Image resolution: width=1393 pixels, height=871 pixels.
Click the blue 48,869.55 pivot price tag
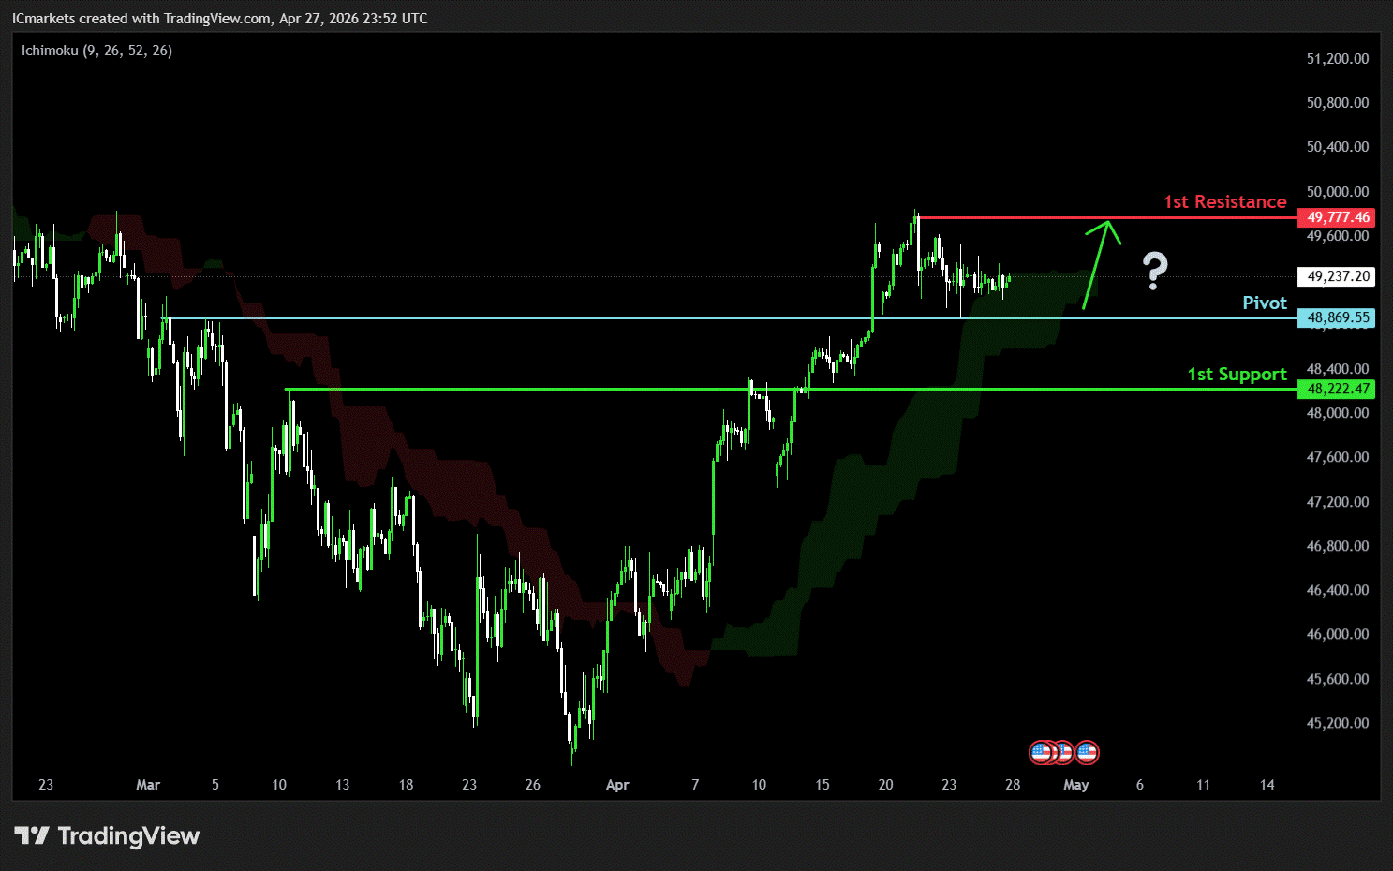pos(1337,317)
